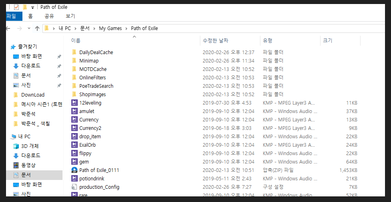Expand chevron after My Games in address bar
The width and height of the screenshot is (391, 202).
pyautogui.click(x=127, y=28)
